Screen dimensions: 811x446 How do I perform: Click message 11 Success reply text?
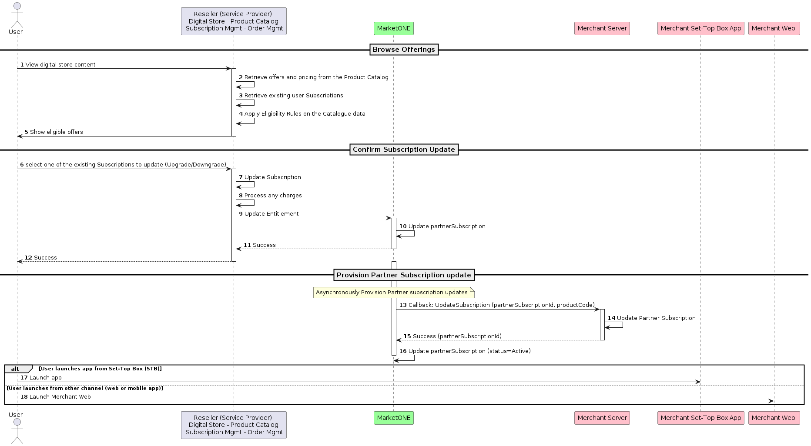point(259,245)
